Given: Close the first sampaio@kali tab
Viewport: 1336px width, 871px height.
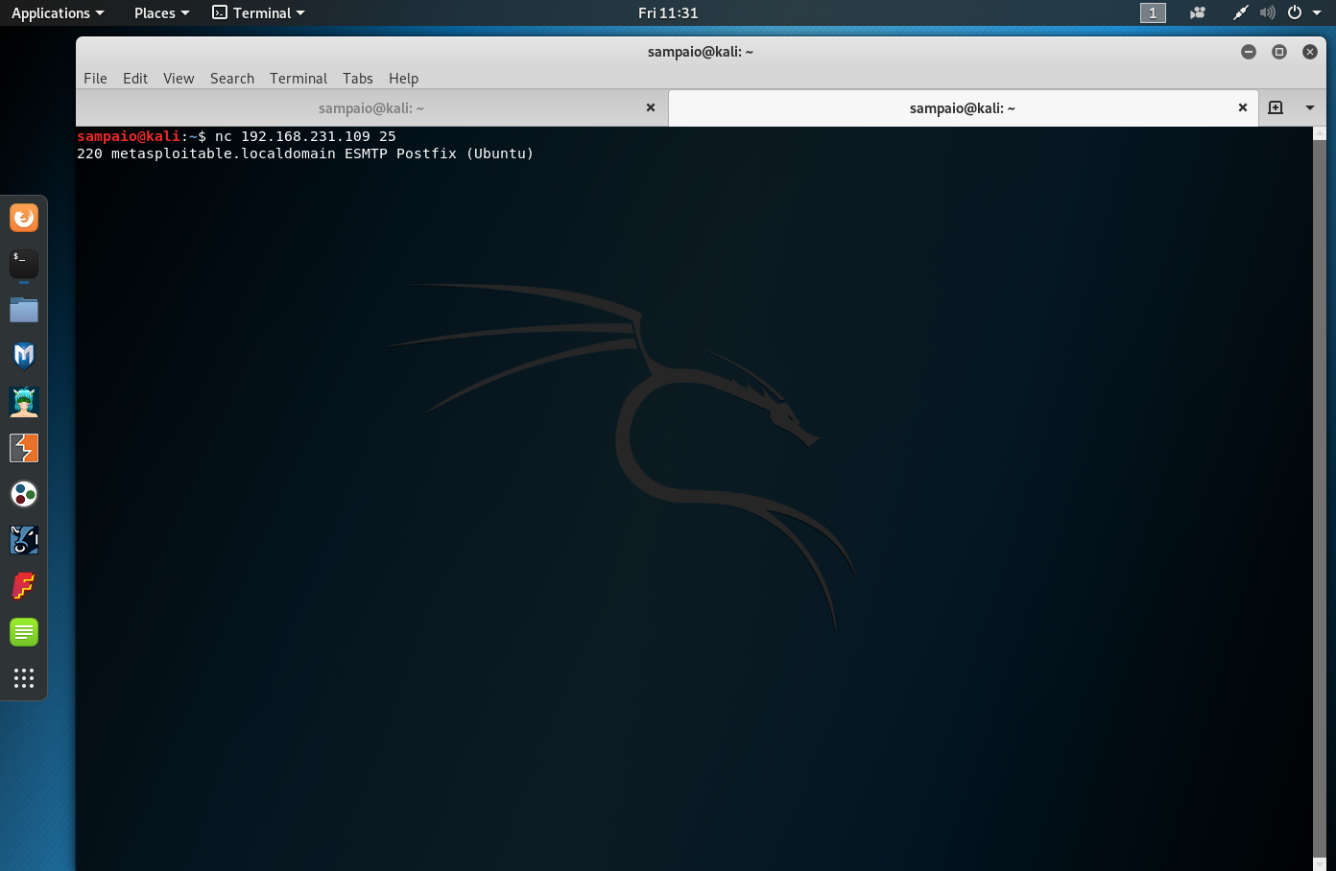Looking at the screenshot, I should 651,107.
